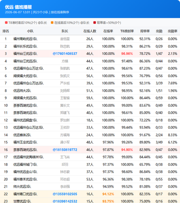180x203 pixels.
Task: Select team 师大优远3队
Action: 22,187
